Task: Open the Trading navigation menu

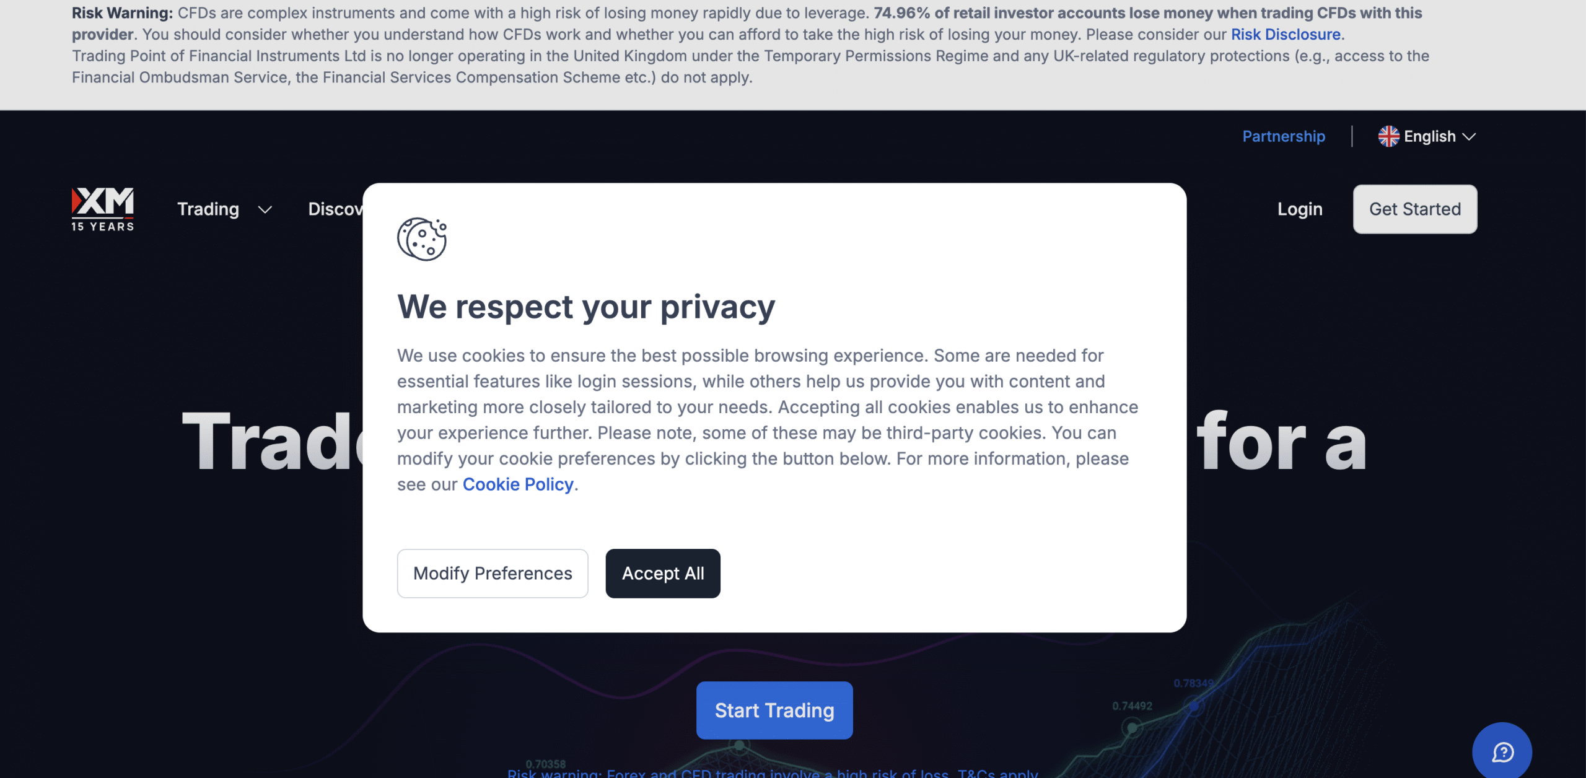Action: click(x=208, y=209)
